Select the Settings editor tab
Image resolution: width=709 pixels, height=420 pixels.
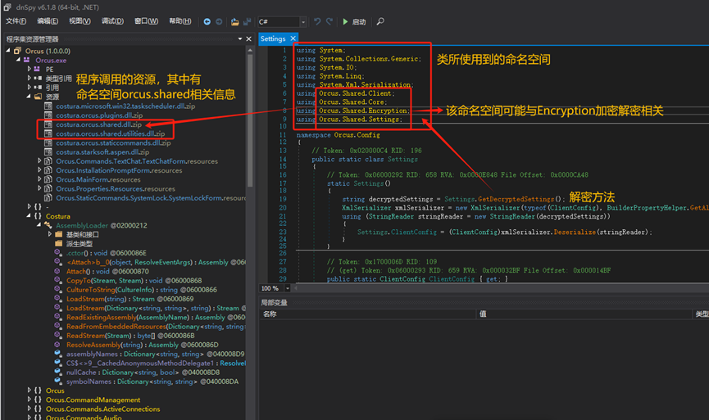point(273,38)
